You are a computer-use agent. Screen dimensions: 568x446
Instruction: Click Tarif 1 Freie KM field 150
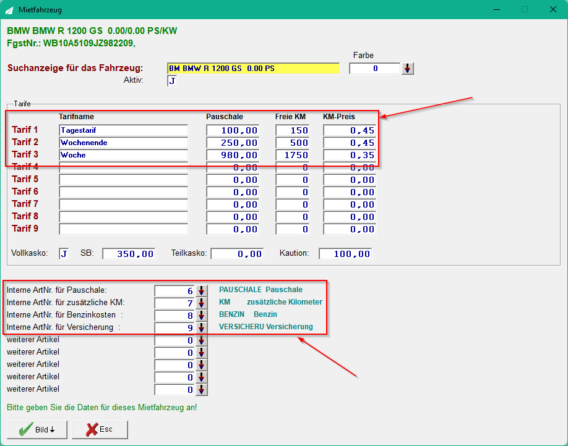pos(292,130)
